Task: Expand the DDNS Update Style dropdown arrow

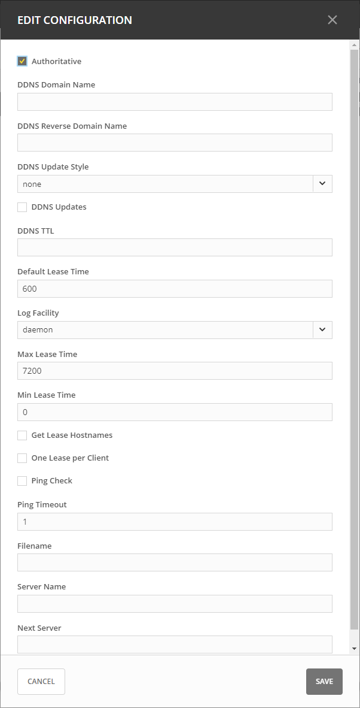Action: point(322,184)
